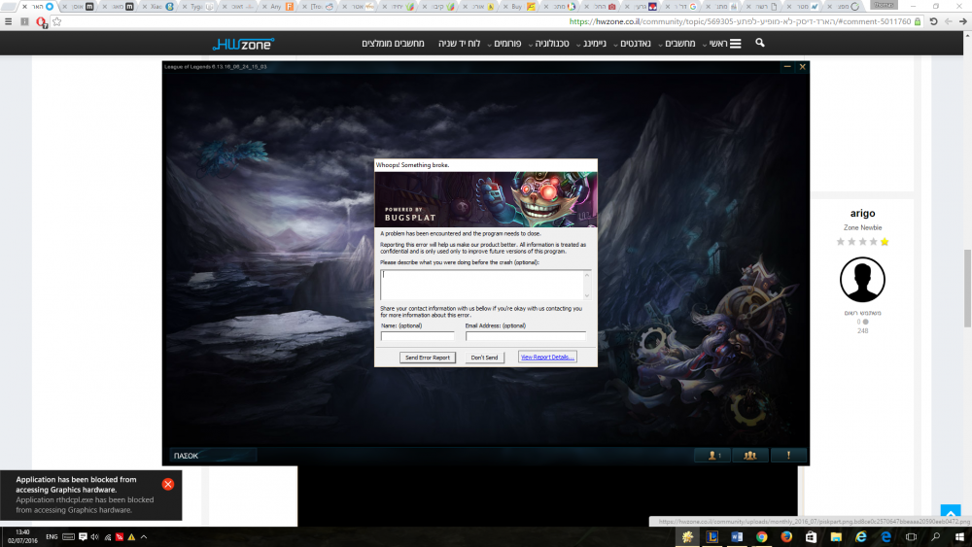Switch to the Xiao browser tab

pos(158,6)
